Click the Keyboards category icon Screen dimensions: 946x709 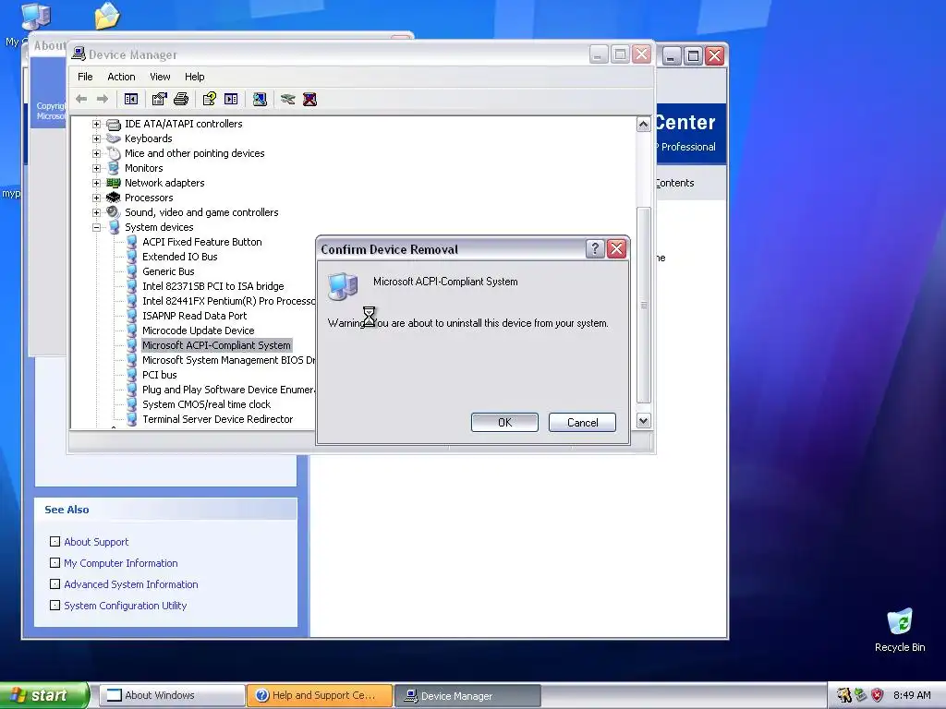(114, 138)
